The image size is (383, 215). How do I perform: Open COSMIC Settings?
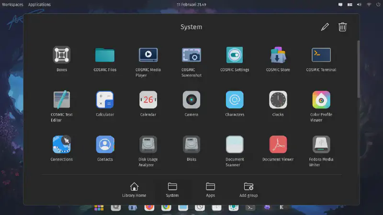(x=235, y=55)
